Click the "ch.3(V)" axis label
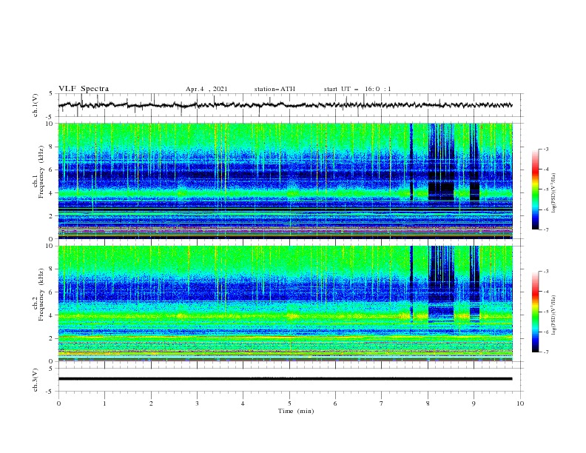 (x=36, y=380)
